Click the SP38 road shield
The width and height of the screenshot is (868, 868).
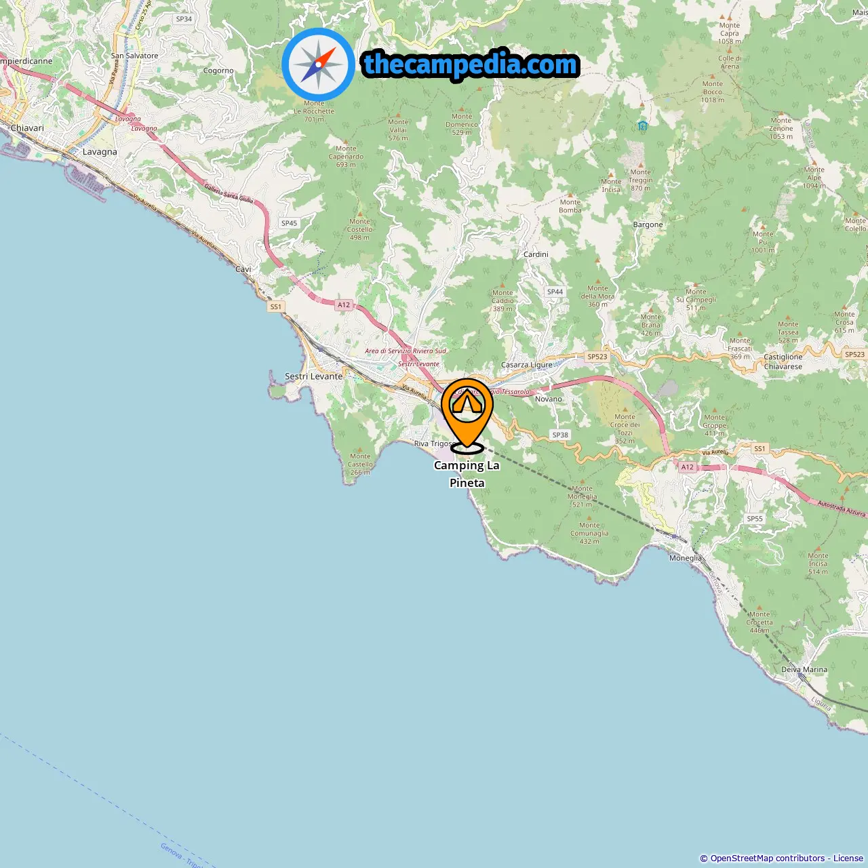pos(560,435)
